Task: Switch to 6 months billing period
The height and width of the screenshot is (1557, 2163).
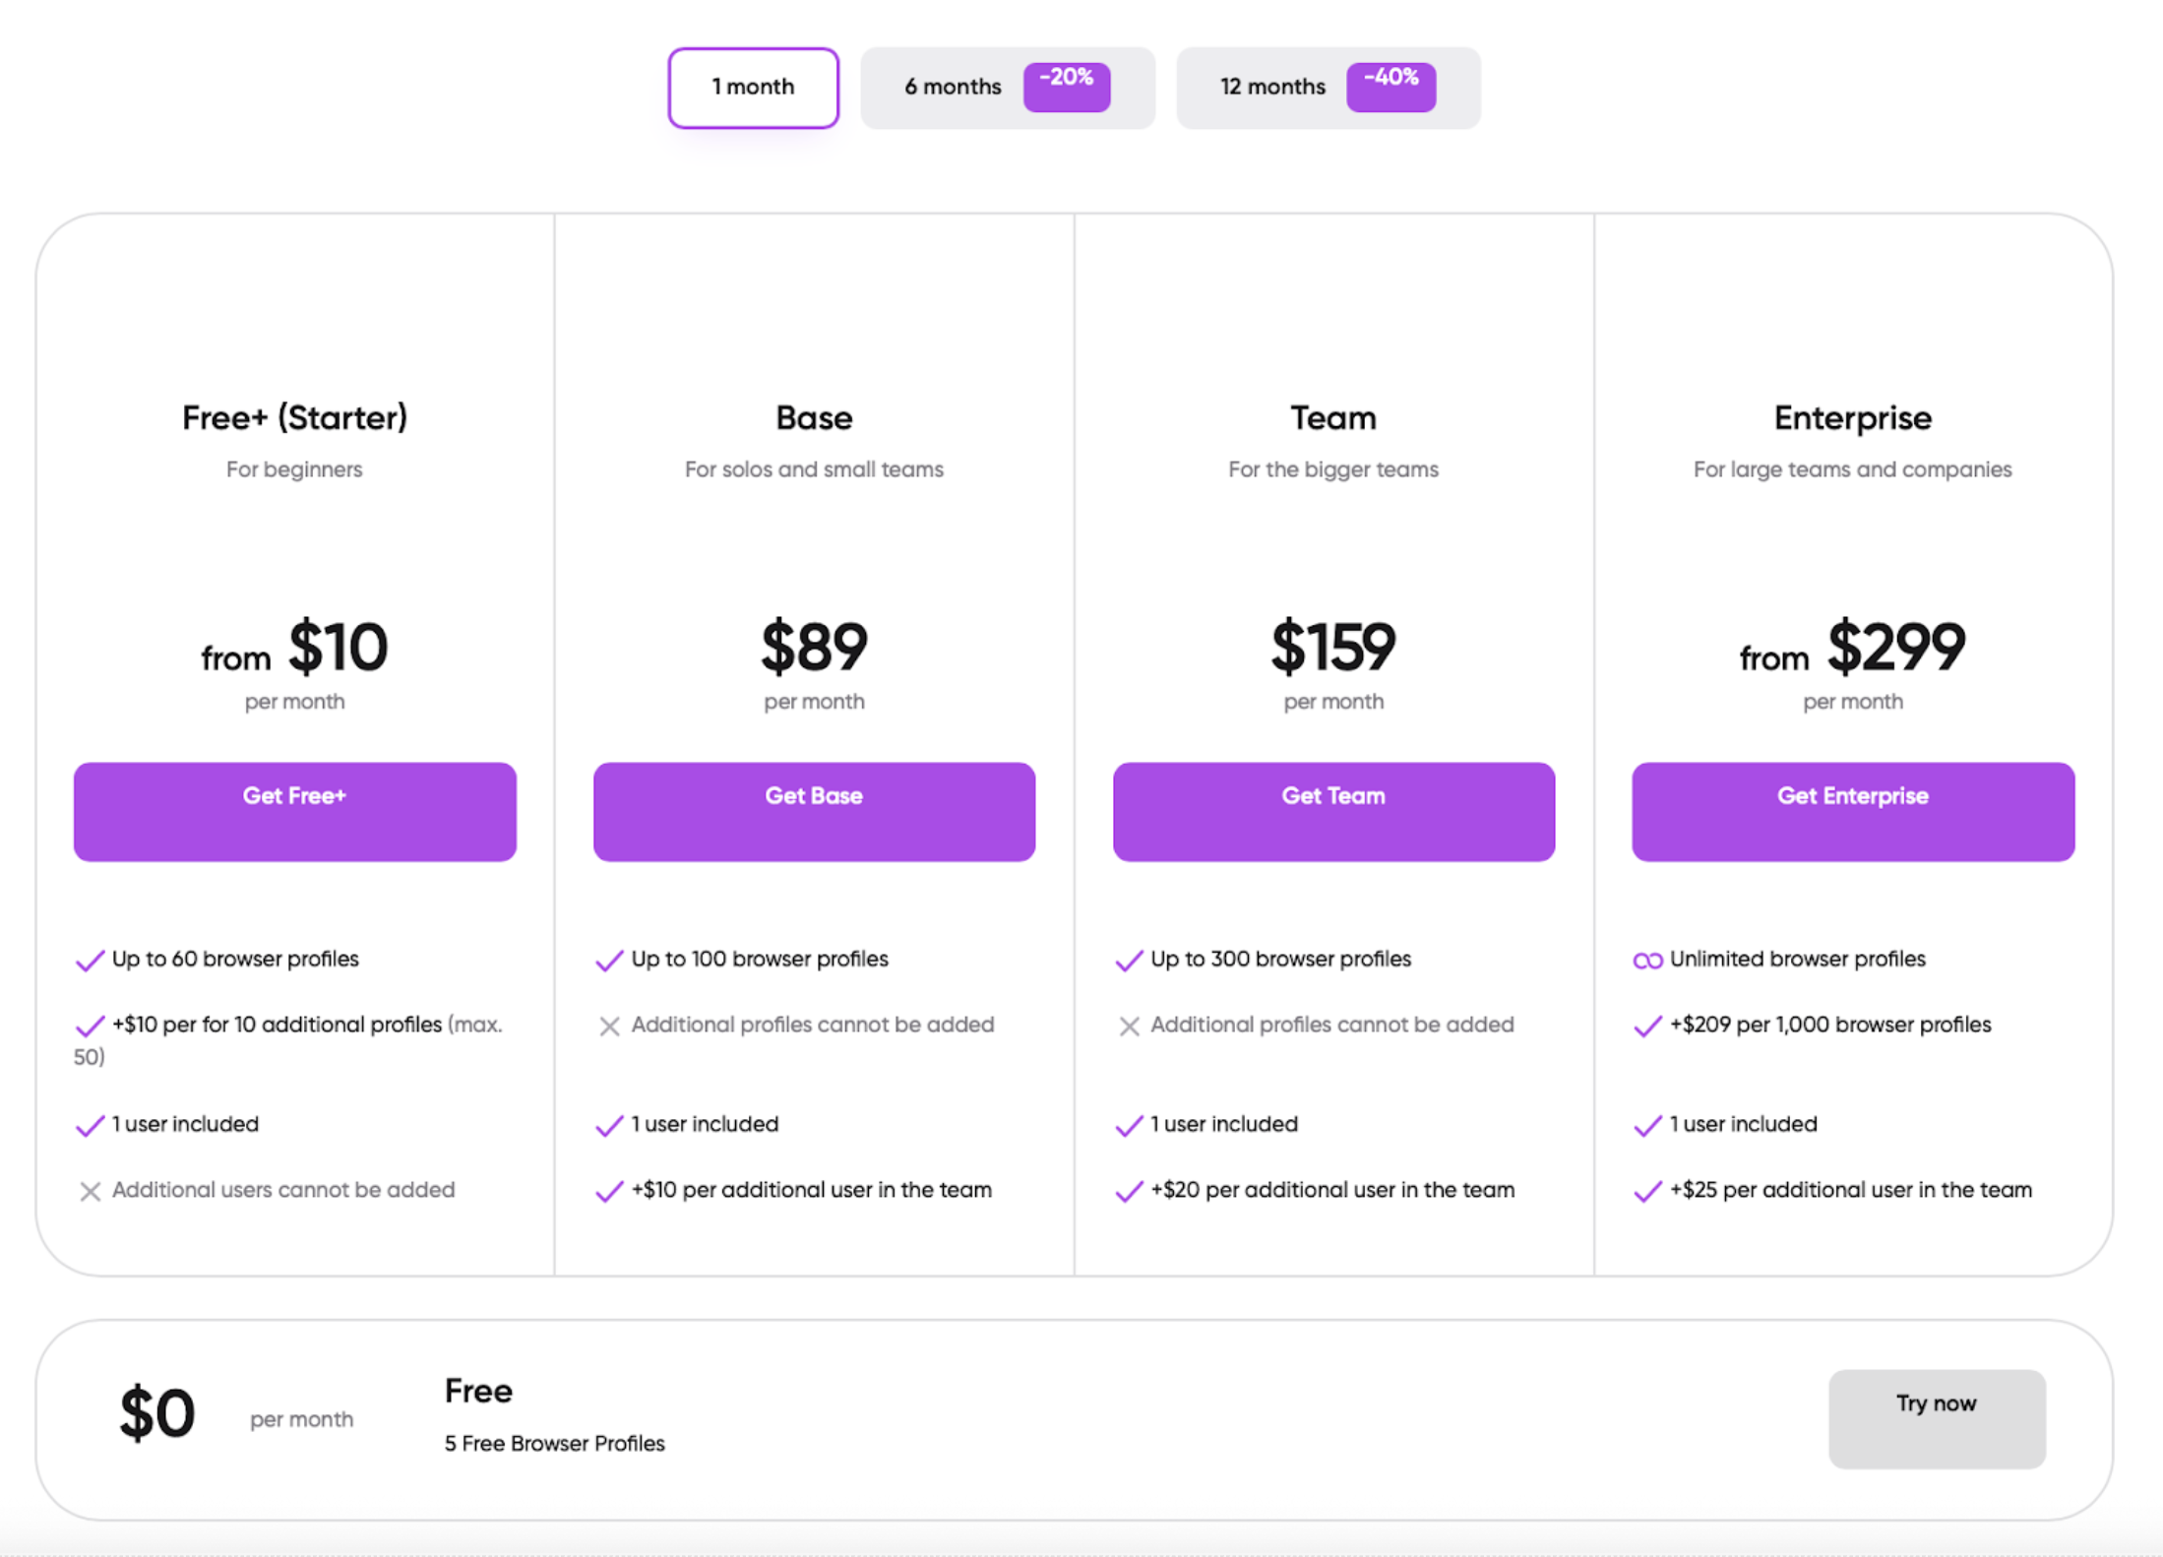Action: [952, 88]
